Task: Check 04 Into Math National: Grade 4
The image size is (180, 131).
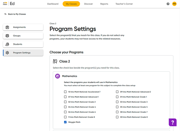Action: [65, 107]
